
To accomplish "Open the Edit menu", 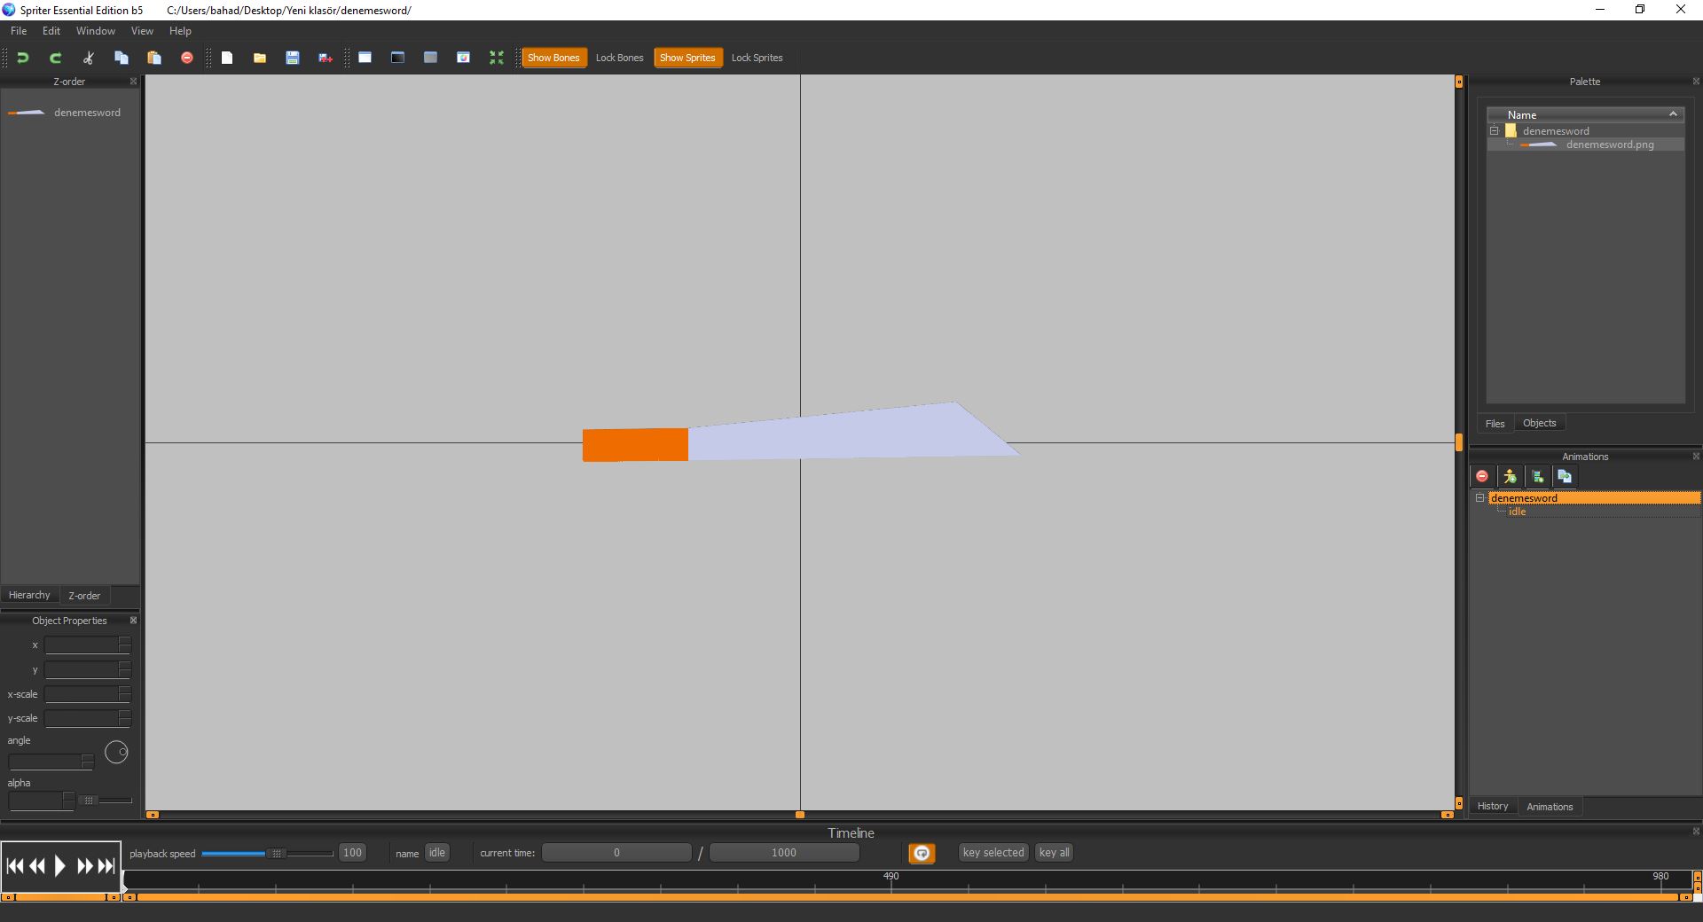I will tap(51, 31).
